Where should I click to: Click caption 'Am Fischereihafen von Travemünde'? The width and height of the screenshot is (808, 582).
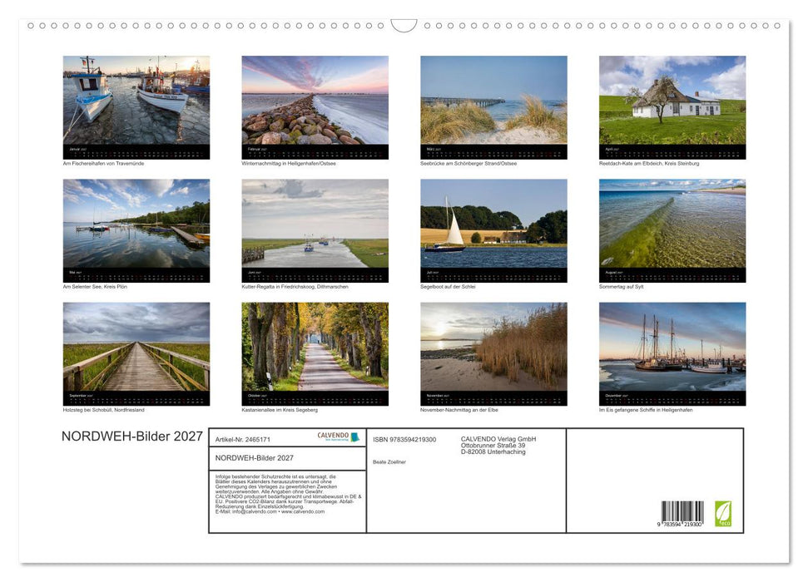[x=103, y=163]
